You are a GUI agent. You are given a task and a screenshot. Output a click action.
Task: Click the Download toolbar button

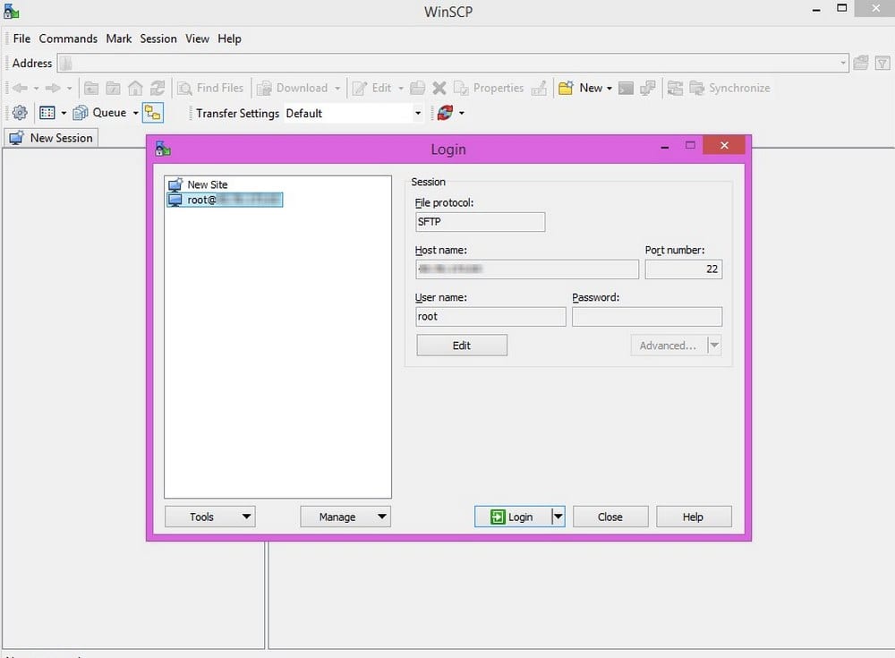click(x=293, y=88)
